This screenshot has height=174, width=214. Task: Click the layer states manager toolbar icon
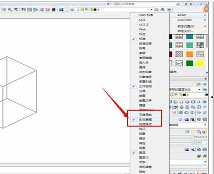169,9
